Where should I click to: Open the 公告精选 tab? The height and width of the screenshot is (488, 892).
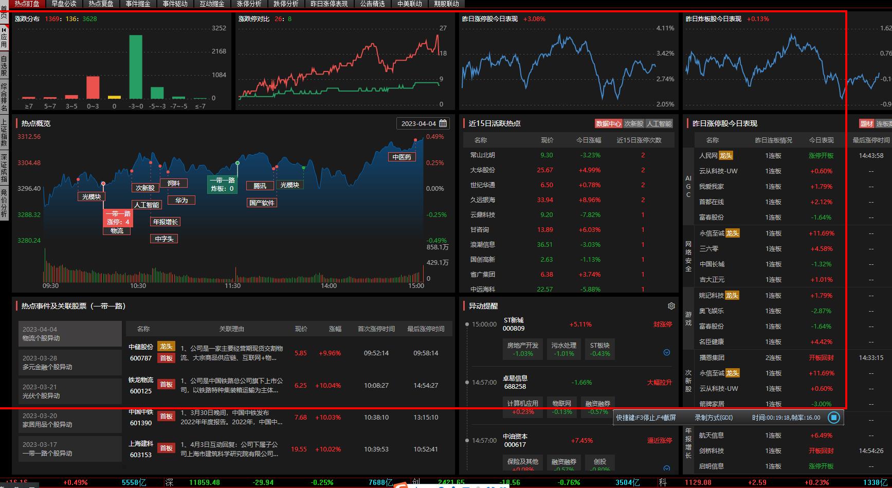tap(372, 4)
